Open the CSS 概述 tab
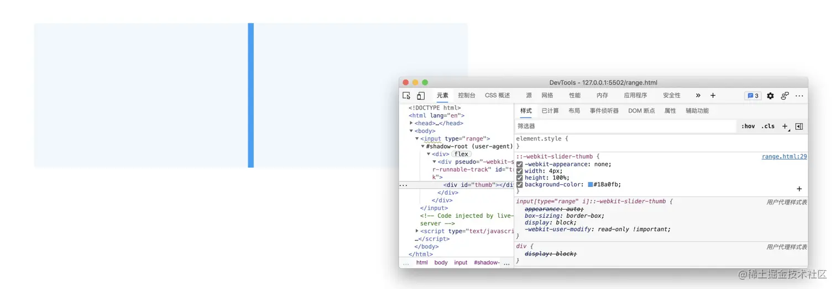The height and width of the screenshot is (289, 836). coord(498,95)
